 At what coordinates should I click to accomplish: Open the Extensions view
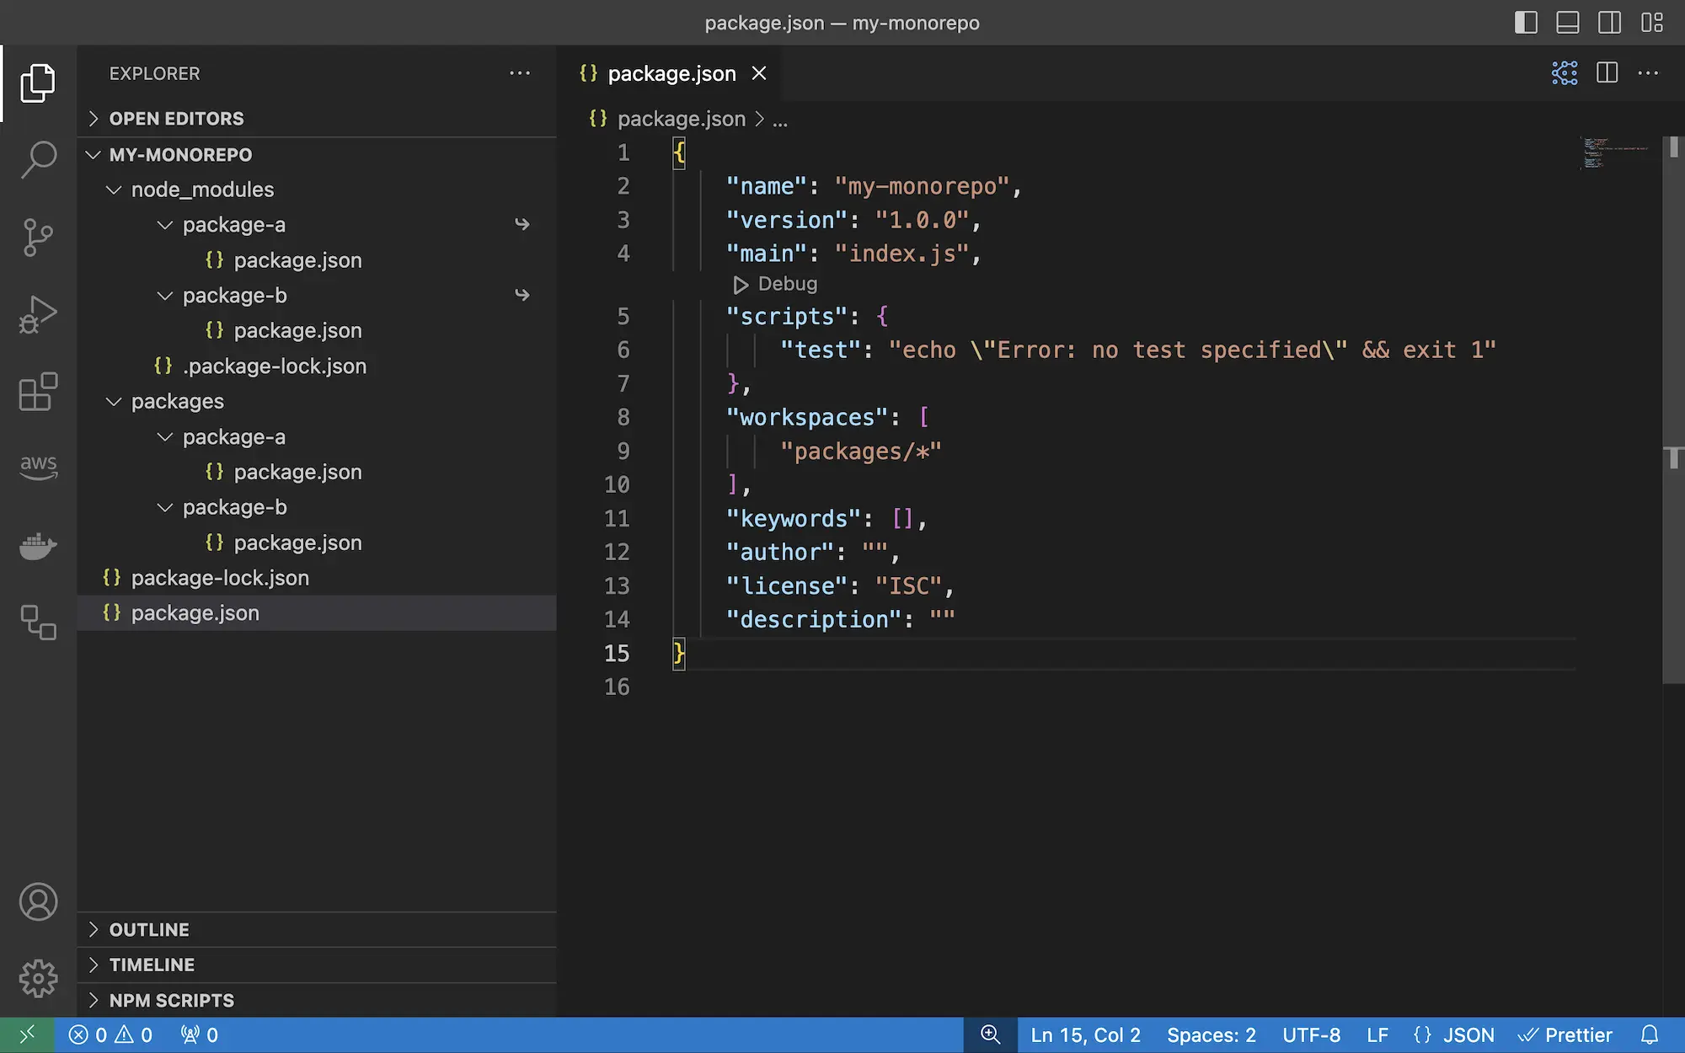click(38, 392)
